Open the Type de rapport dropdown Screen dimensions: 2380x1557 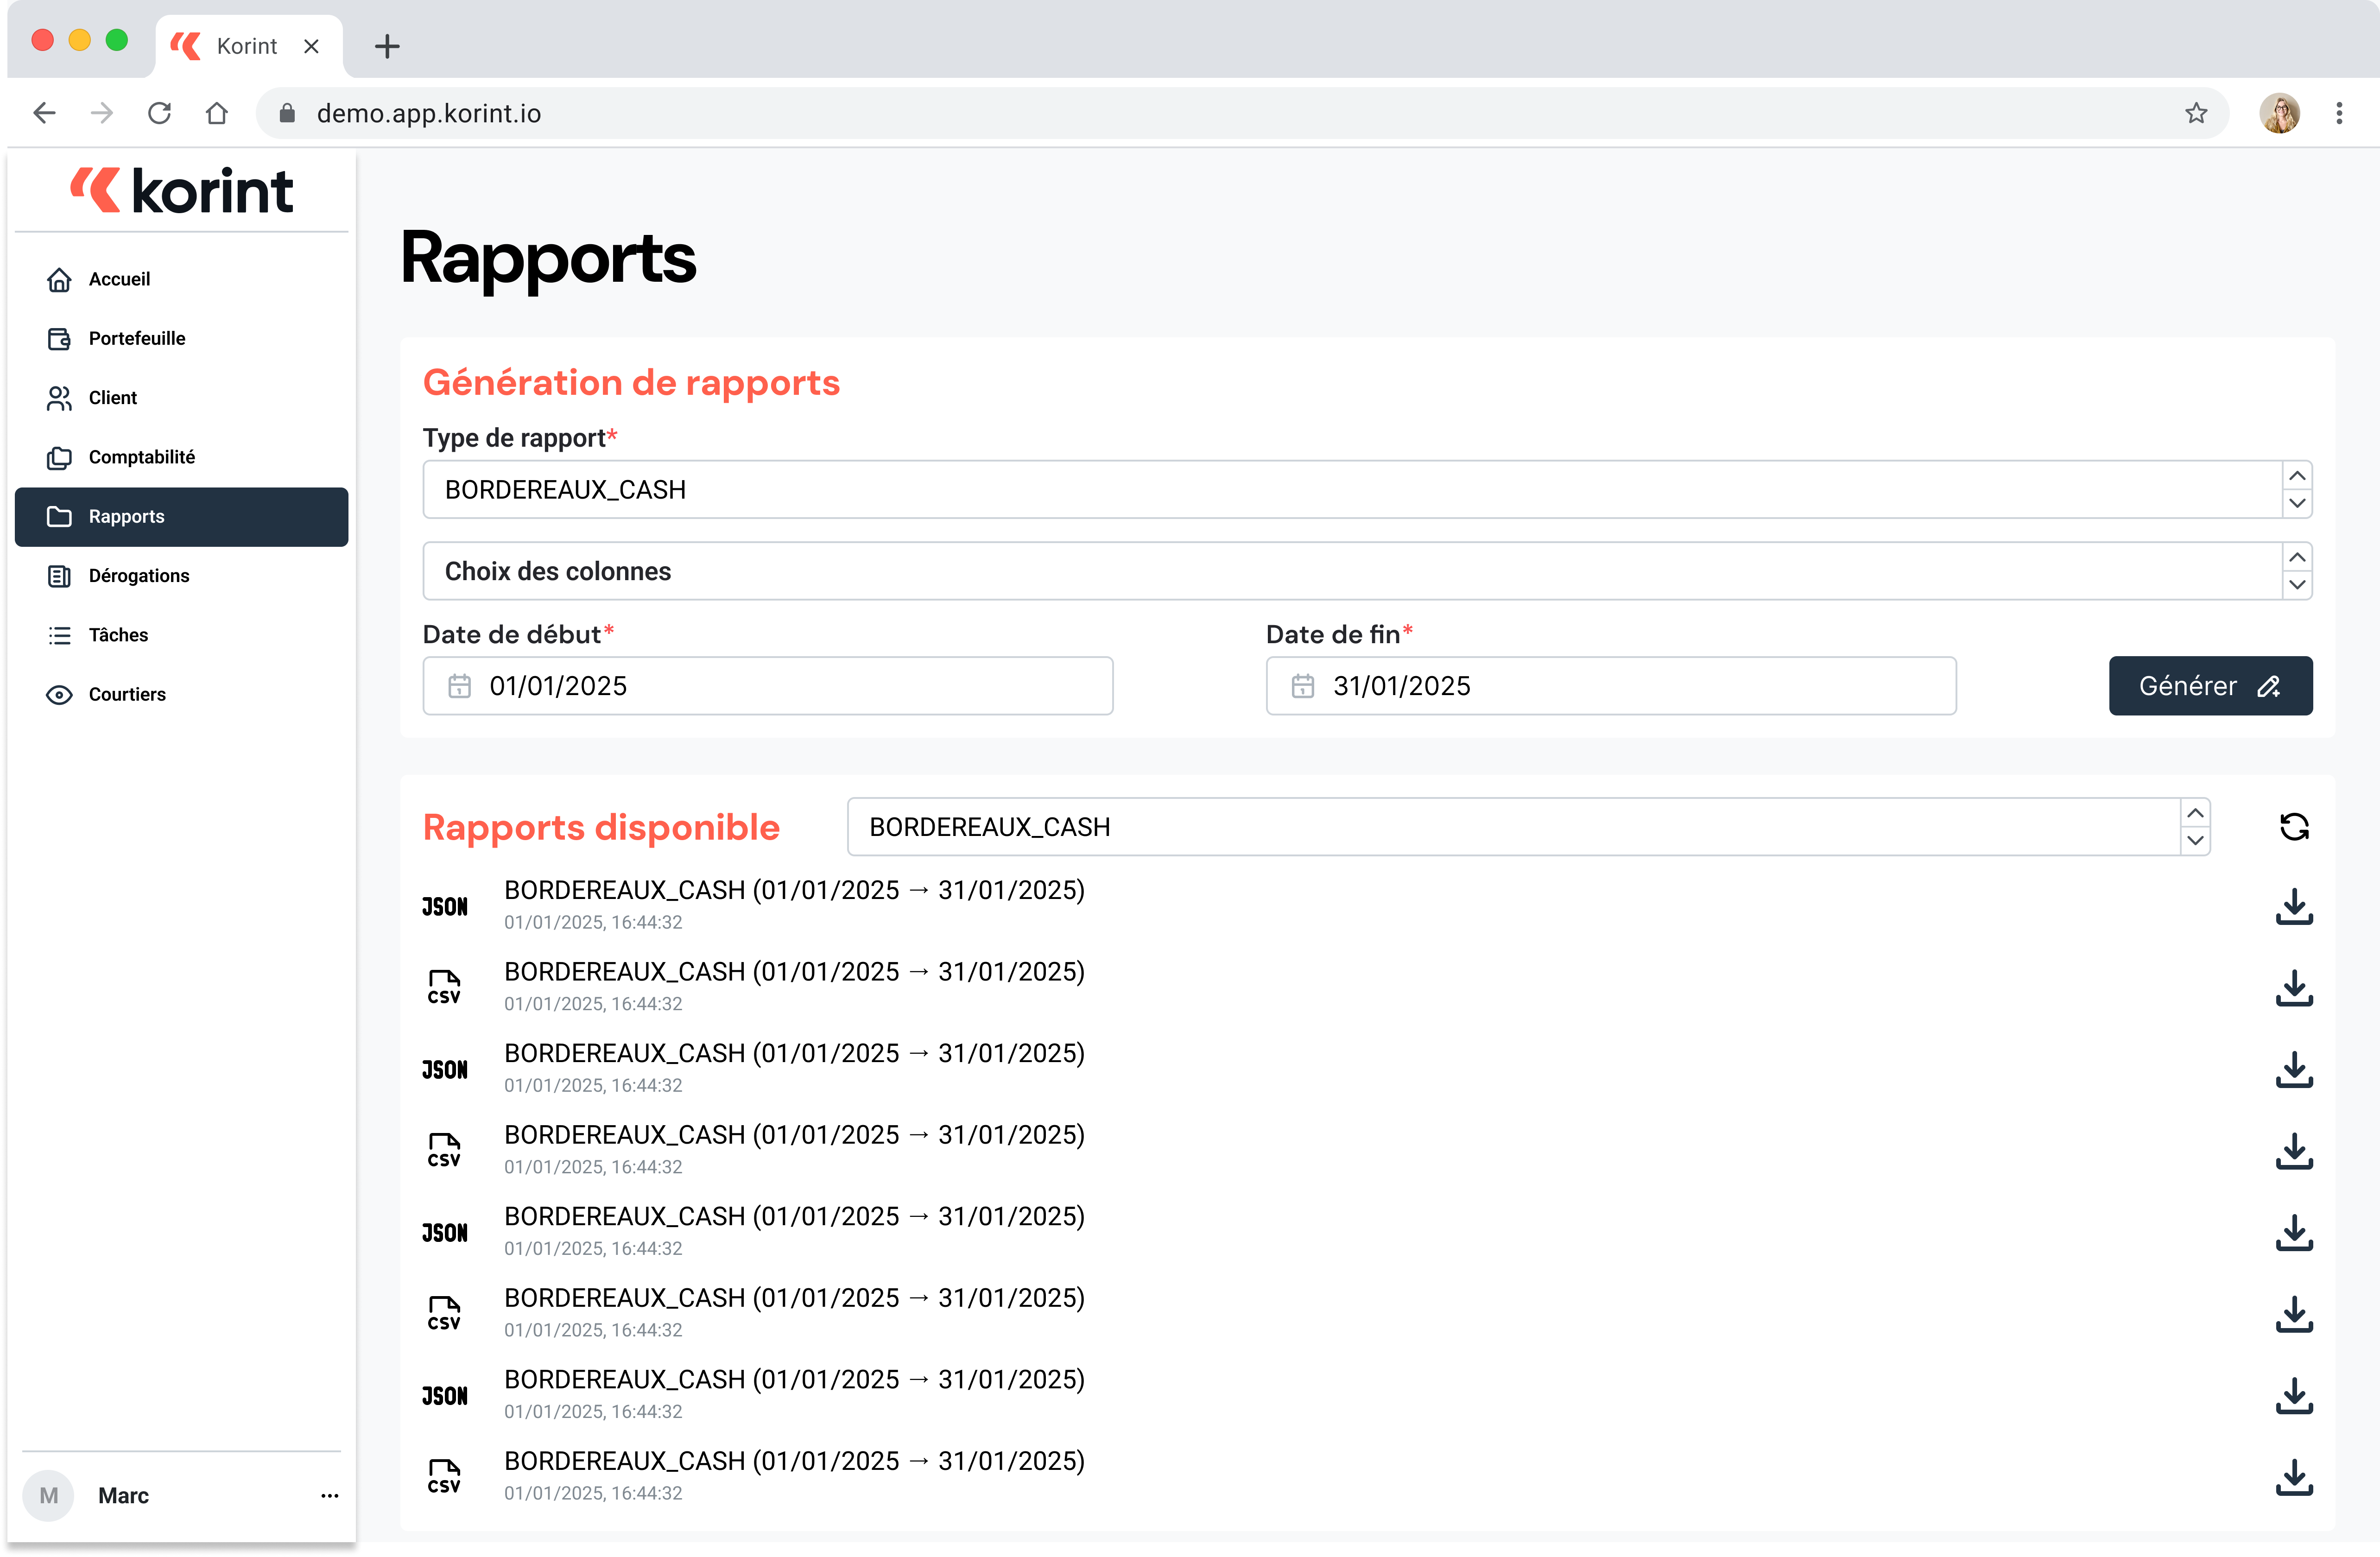click(1367, 489)
